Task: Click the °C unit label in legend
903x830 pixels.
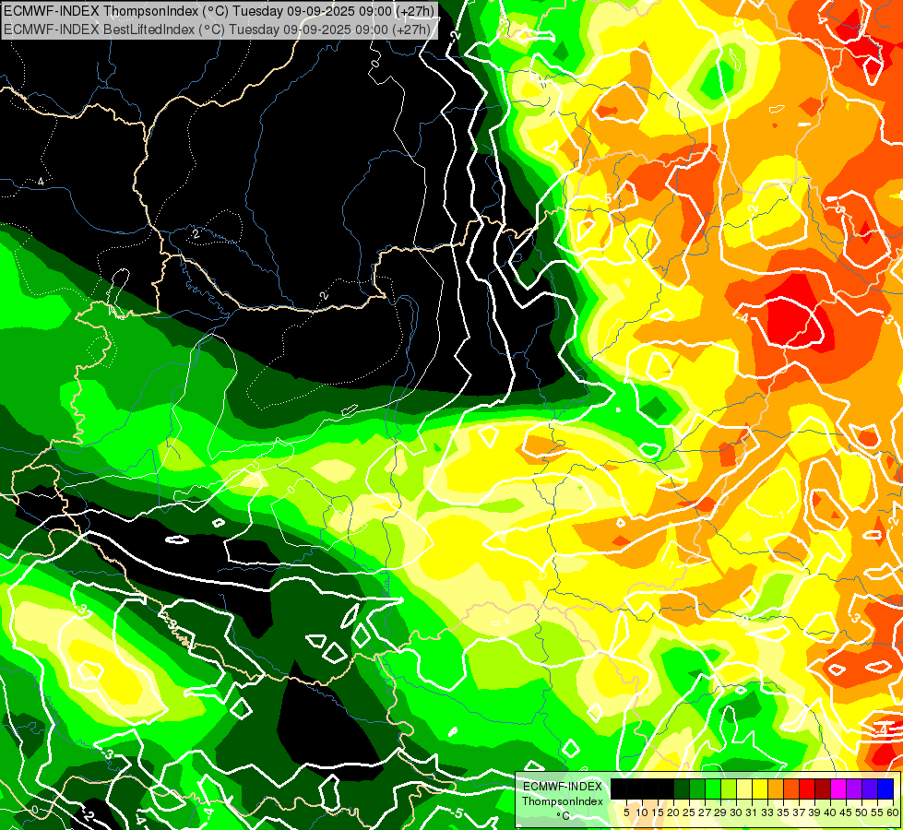Action: click(x=564, y=815)
